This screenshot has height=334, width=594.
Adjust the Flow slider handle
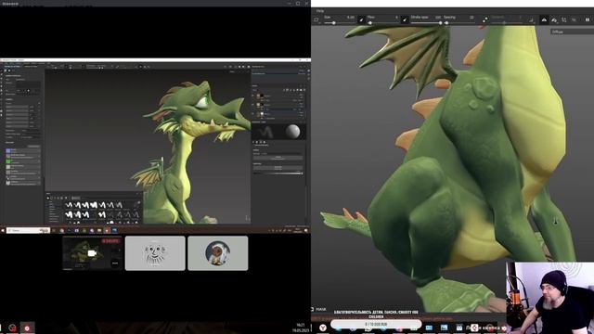(370, 23)
